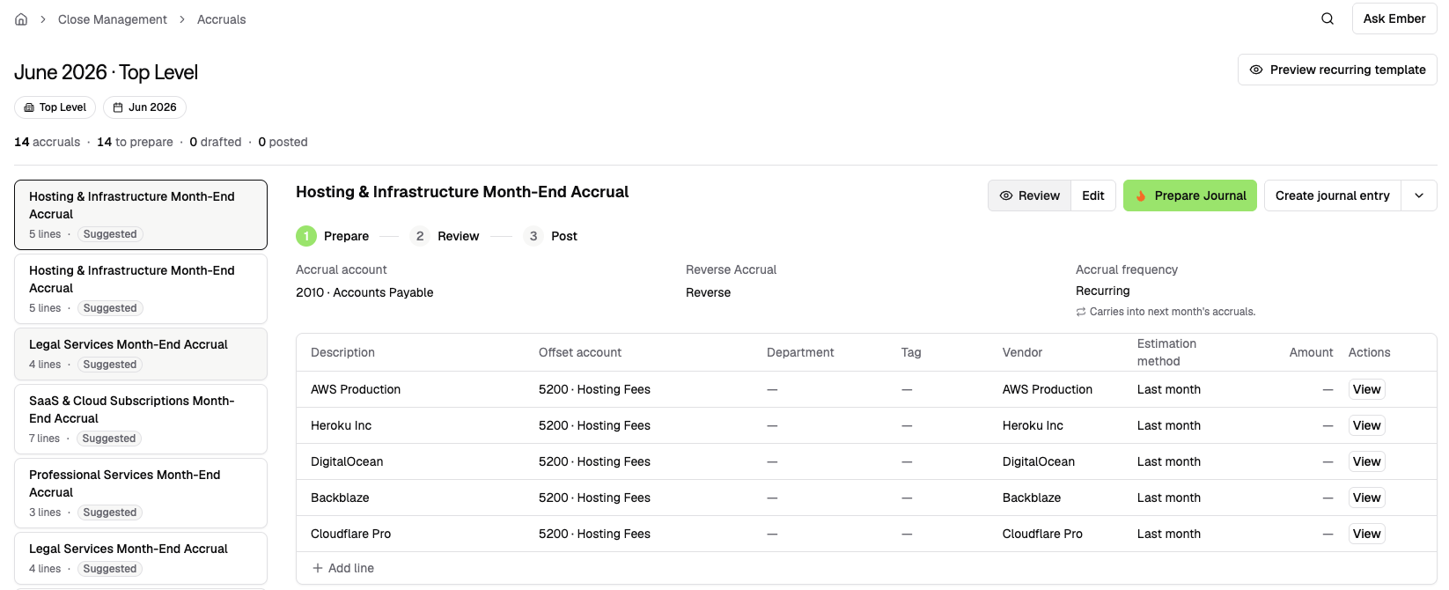Select the first Hosting & Infrastructure accrual card
Screen dimensions: 1449x590
(141, 215)
